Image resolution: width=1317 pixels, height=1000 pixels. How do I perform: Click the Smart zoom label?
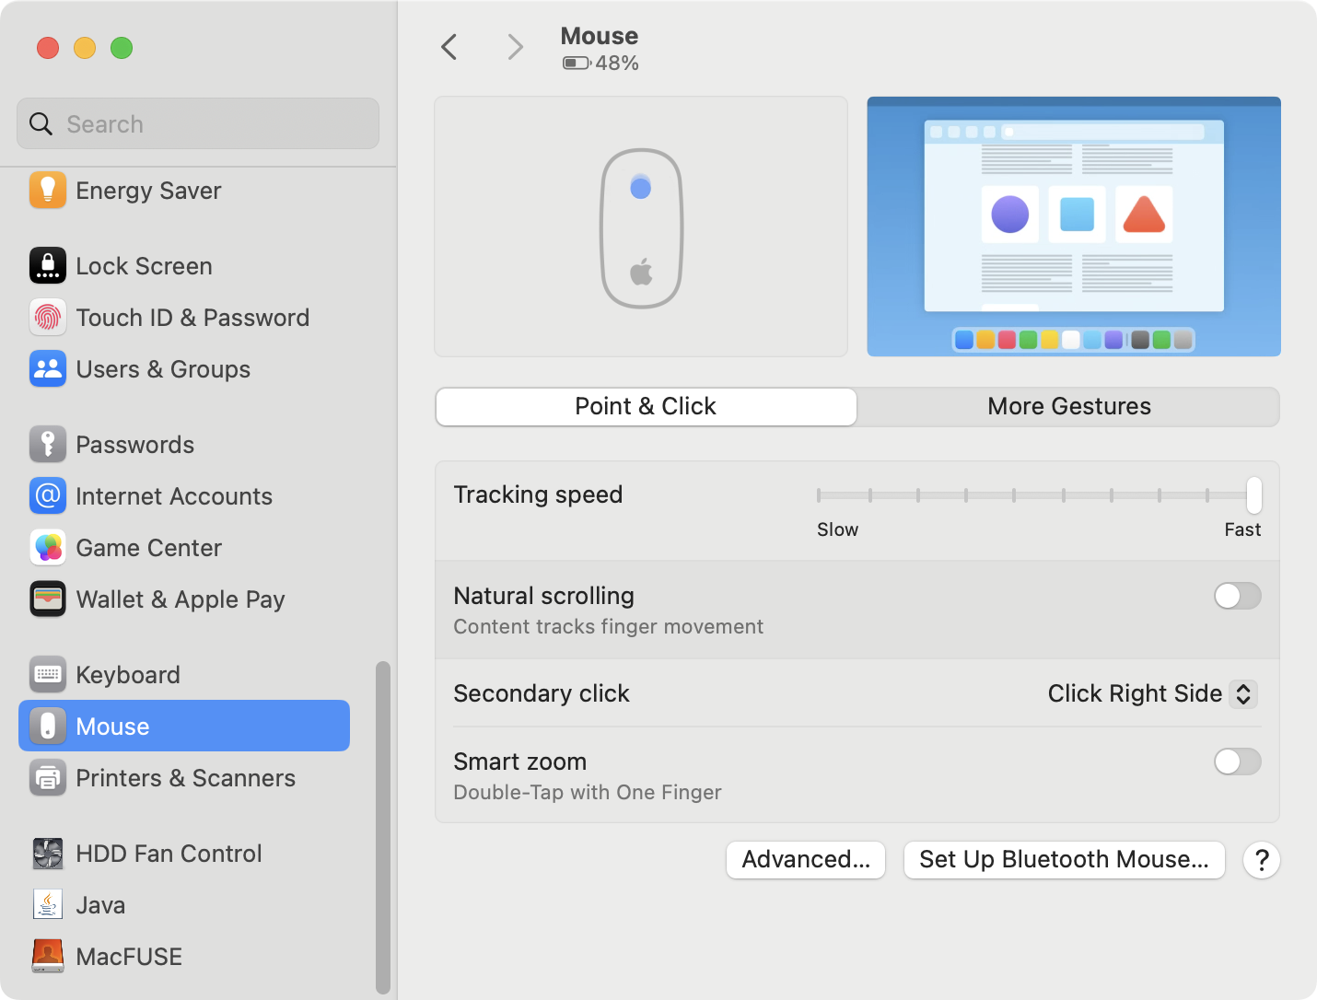(x=519, y=762)
